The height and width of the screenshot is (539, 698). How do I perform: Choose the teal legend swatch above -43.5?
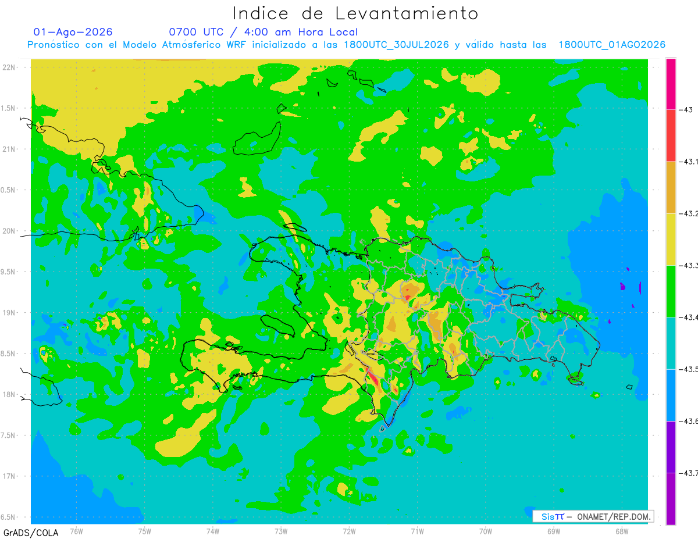(x=671, y=343)
